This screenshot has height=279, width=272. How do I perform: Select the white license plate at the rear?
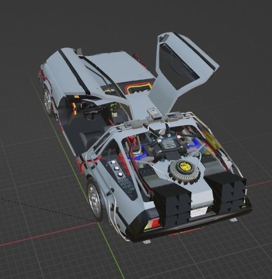[199, 211]
